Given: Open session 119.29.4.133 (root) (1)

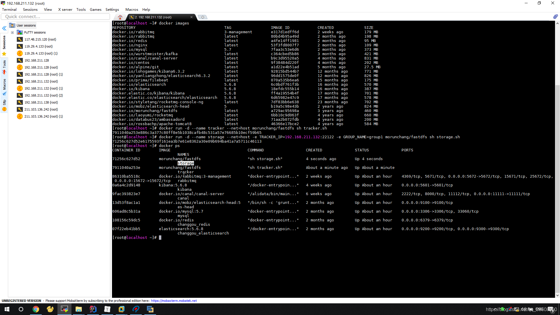Looking at the screenshot, I should click(41, 53).
